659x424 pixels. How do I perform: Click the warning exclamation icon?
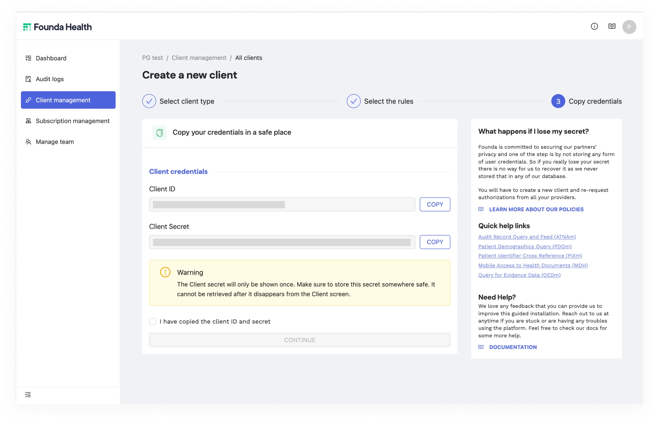[x=165, y=272]
